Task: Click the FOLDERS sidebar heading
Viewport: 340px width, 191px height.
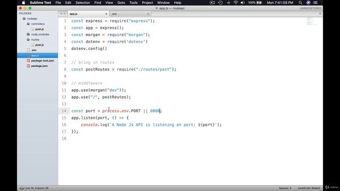Action: 25,13
